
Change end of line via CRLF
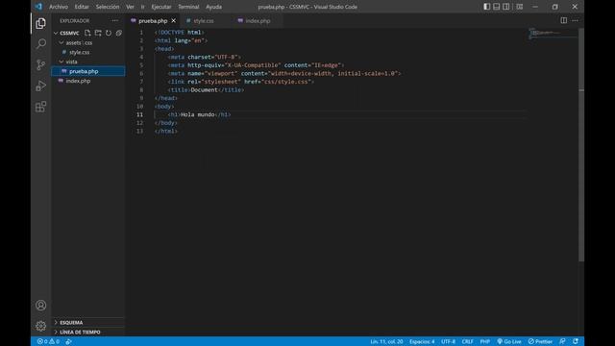click(x=468, y=341)
